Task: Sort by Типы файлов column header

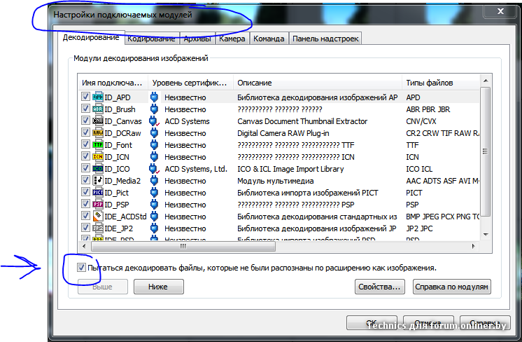Action: [441, 83]
